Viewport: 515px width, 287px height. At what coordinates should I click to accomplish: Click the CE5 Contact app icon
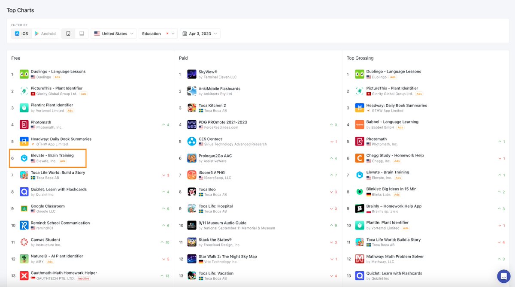pos(192,142)
